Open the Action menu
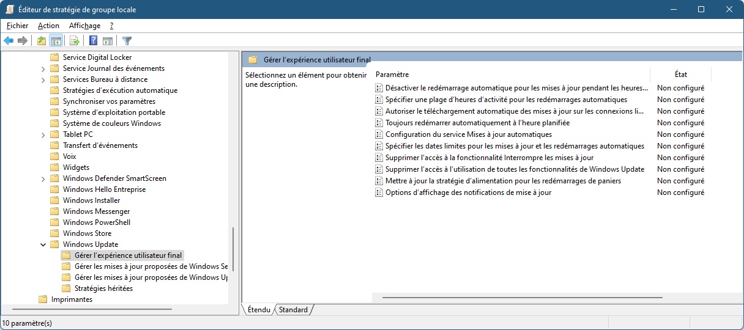Screen dimensions: 744x330 click(x=48, y=26)
